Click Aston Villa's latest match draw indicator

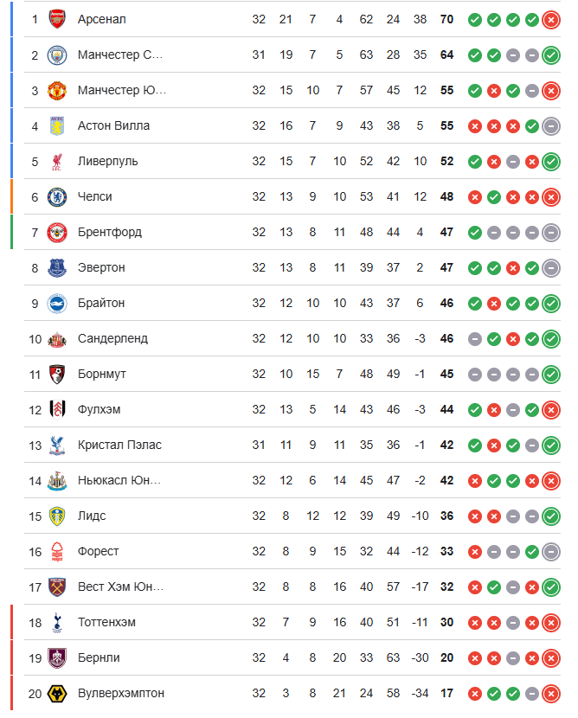(x=551, y=125)
